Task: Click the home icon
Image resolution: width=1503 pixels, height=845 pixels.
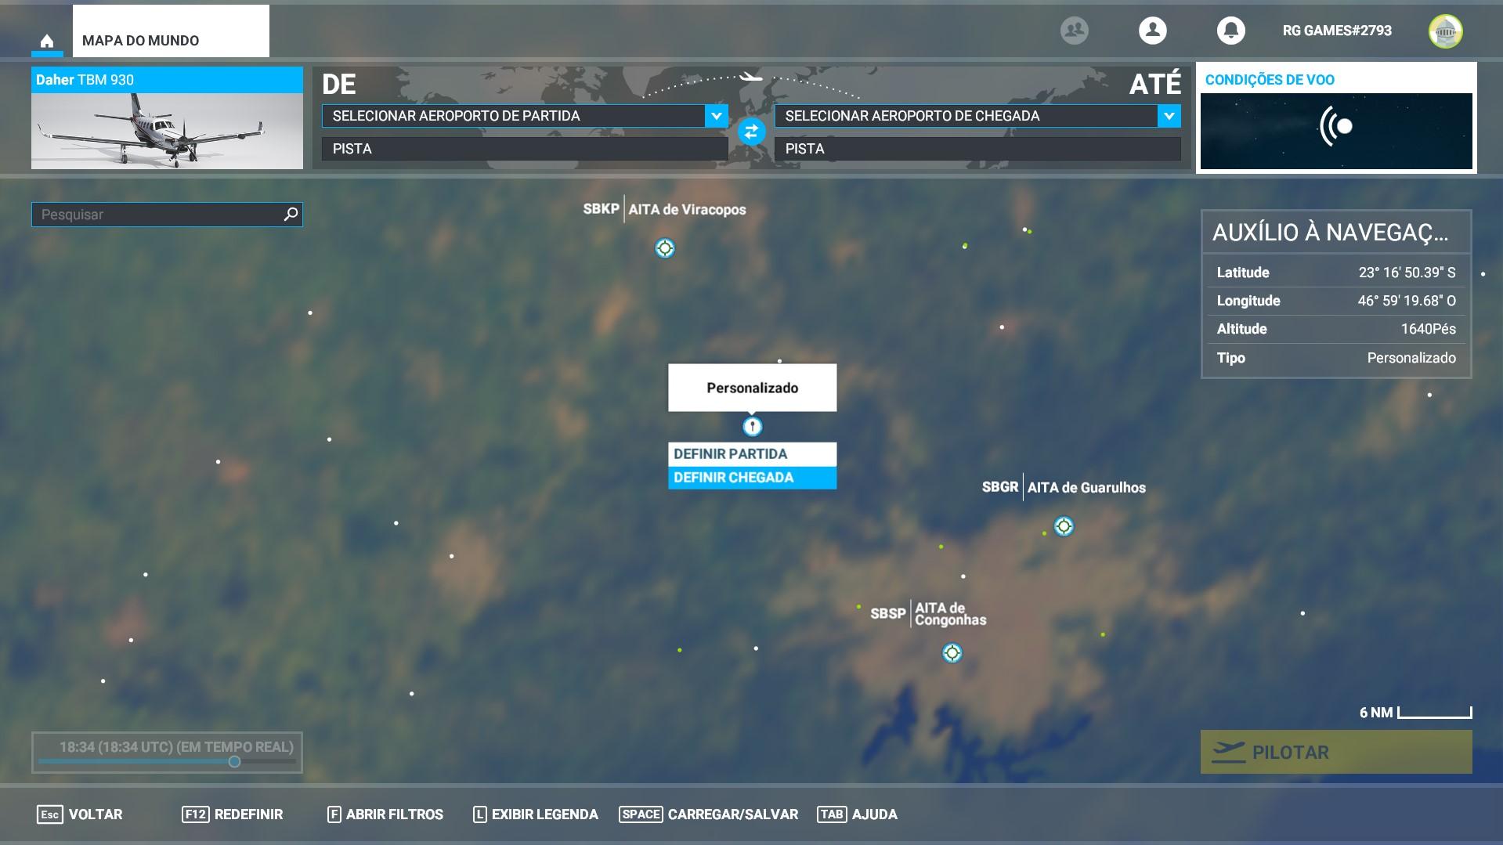Action: pyautogui.click(x=47, y=41)
